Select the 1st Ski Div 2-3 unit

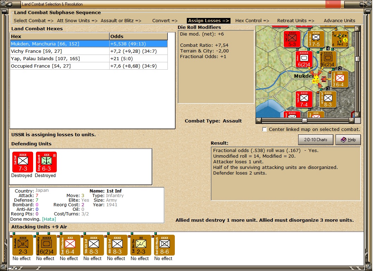pyautogui.click(x=140, y=246)
